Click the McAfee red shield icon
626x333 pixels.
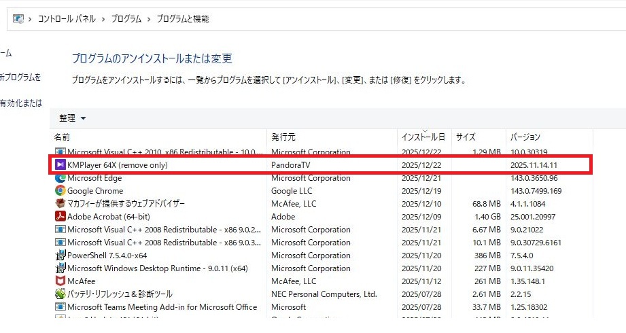click(60, 281)
